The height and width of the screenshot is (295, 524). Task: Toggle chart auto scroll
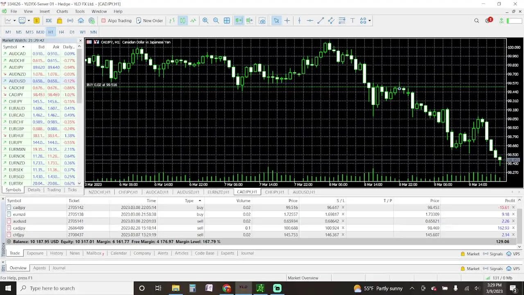pos(239,20)
